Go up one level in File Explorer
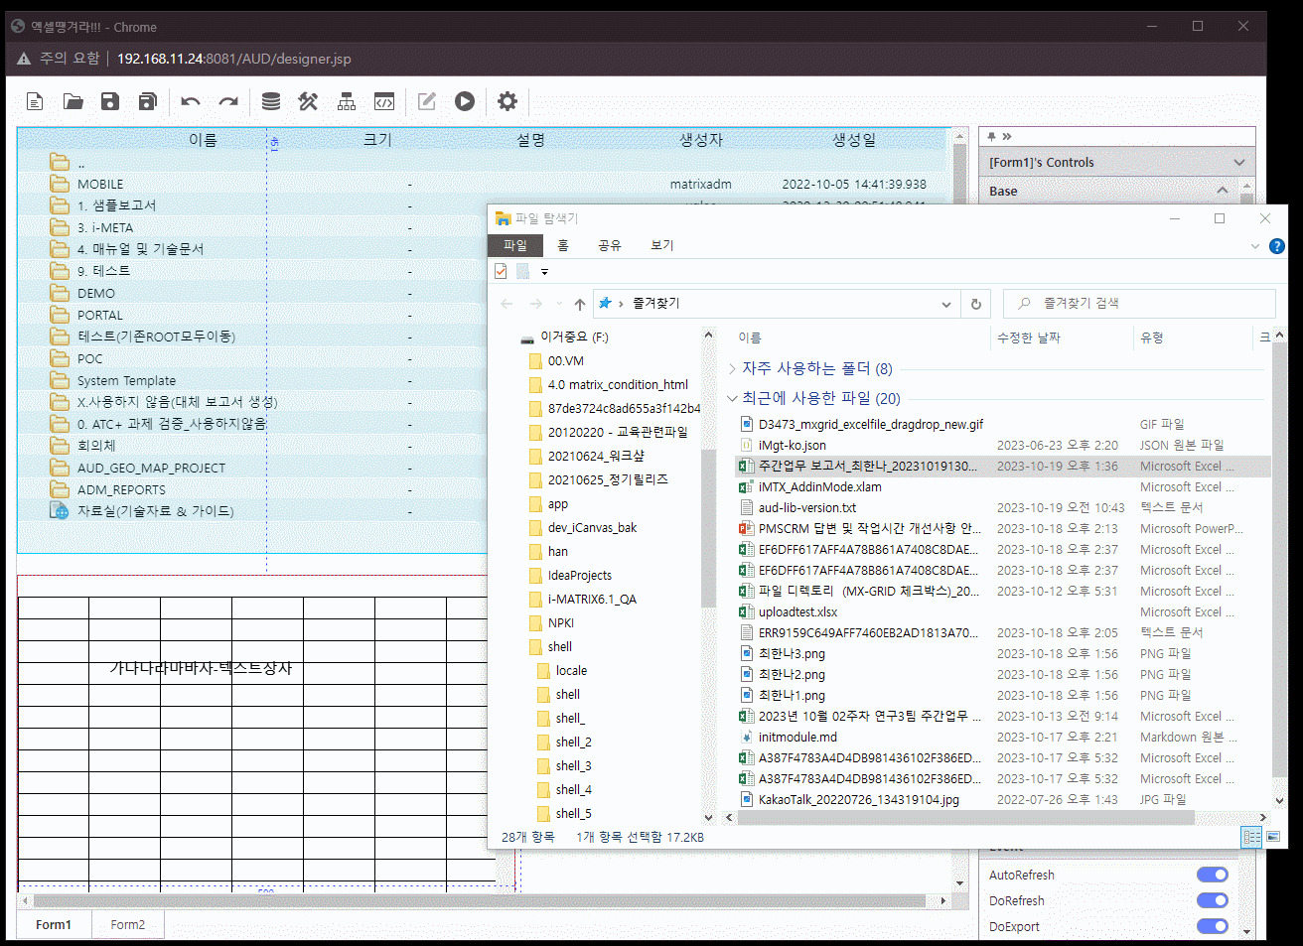This screenshot has width=1303, height=946. 580,304
